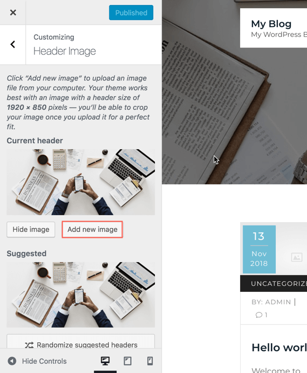This screenshot has height=373, width=307.
Task: Select the Current header image thumbnail
Action: point(81,182)
